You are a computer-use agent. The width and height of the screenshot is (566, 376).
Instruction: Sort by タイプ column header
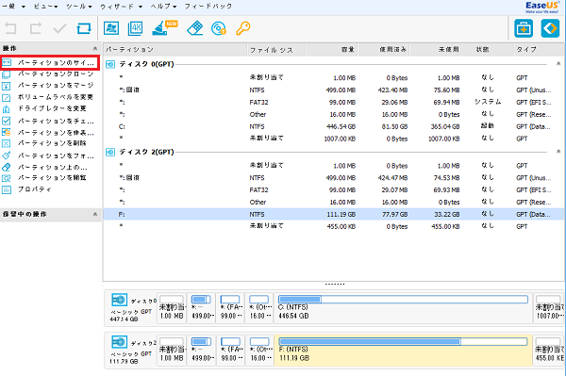click(x=539, y=49)
